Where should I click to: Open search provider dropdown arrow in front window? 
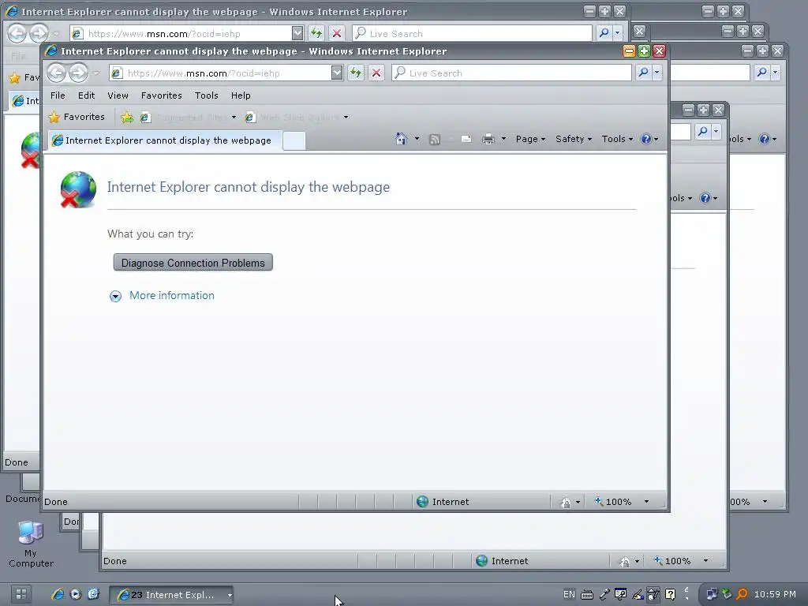(657, 73)
